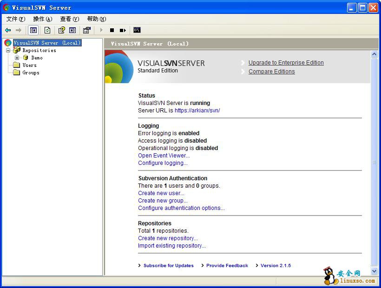The width and height of the screenshot is (381, 288).
Task: Open the server Properties toolbar icon
Action: 87,30
